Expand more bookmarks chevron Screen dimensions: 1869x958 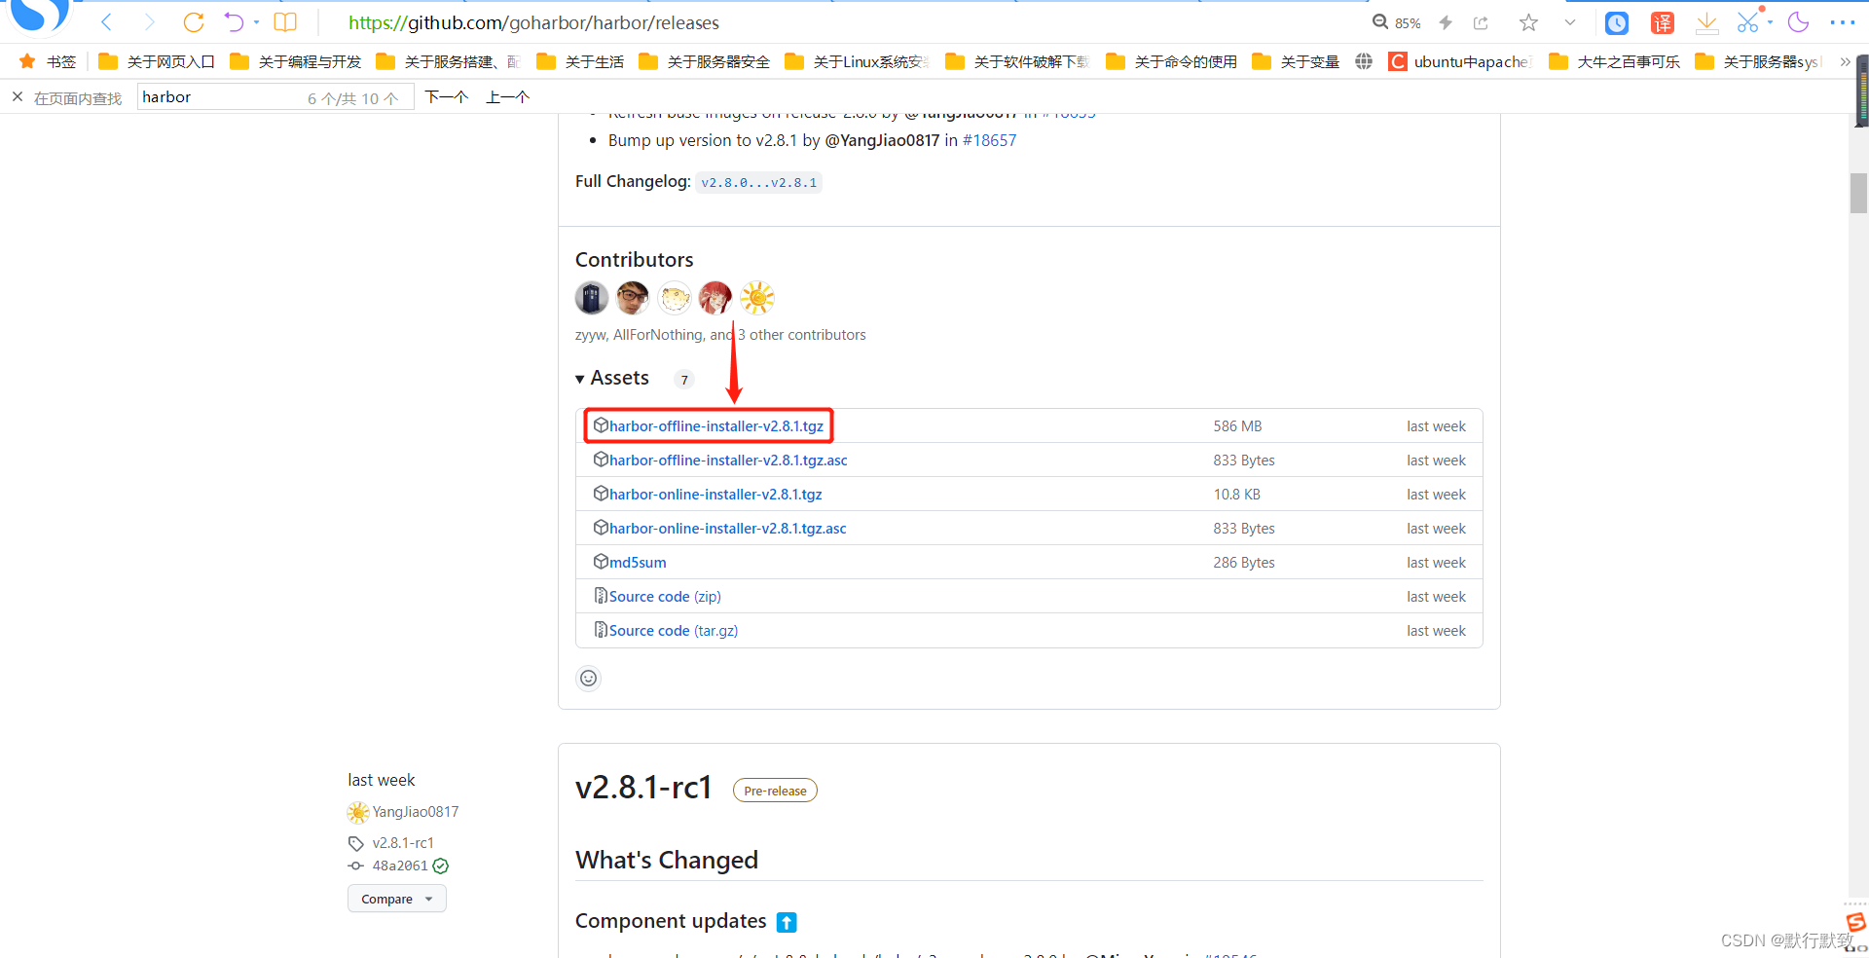(x=1845, y=61)
